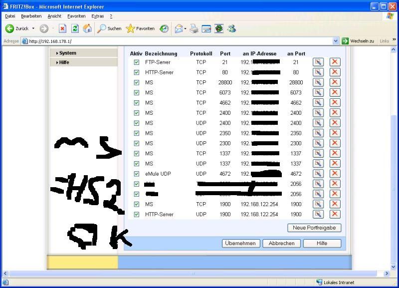Click the Wechseln zu go button
This screenshot has height=288, width=399.
[x=358, y=41]
